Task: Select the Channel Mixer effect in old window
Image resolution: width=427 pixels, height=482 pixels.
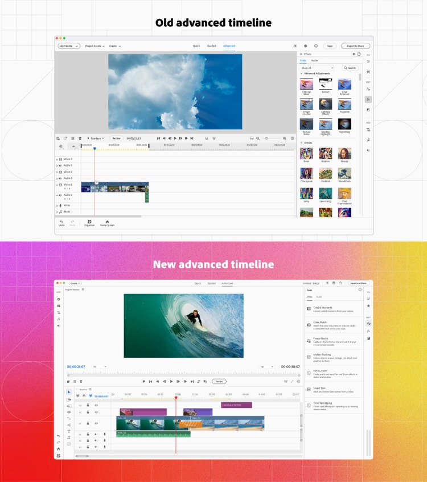Action: [306, 86]
